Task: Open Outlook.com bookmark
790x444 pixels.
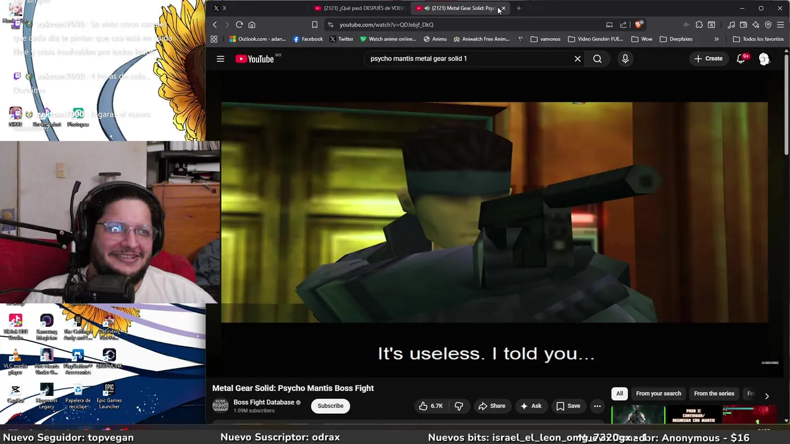Action: pyautogui.click(x=257, y=39)
